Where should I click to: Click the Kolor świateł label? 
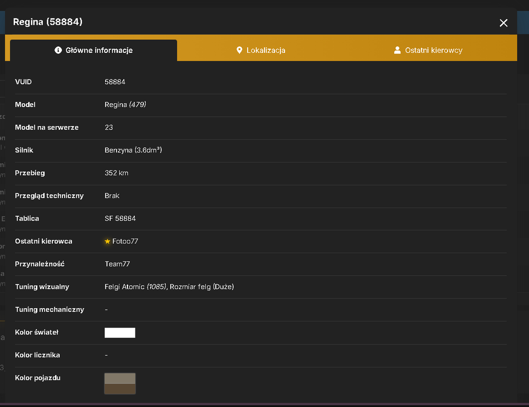click(x=37, y=332)
